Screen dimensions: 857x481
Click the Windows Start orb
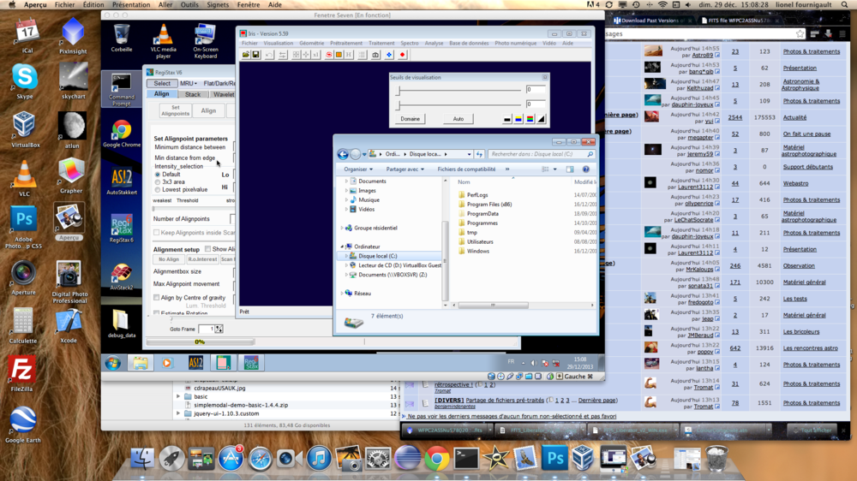pyautogui.click(x=113, y=363)
